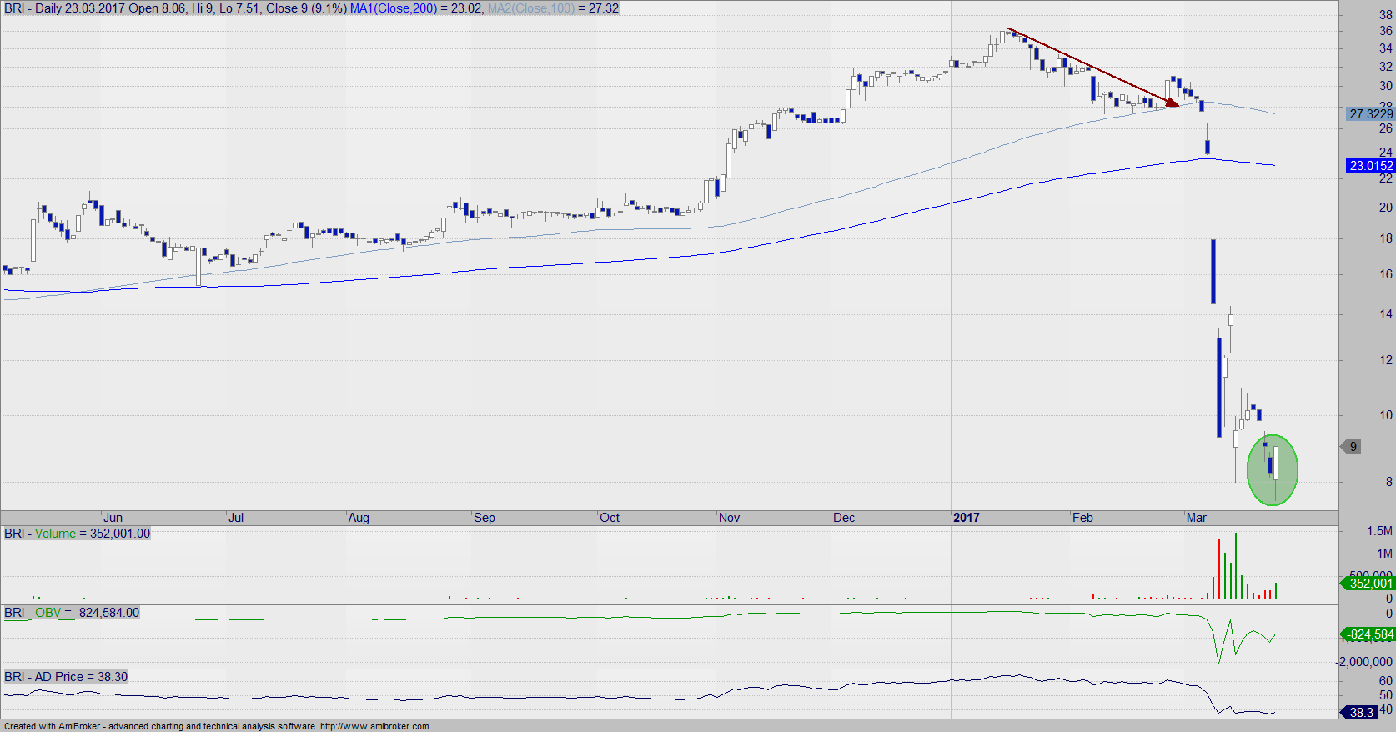The image size is (1396, 732).
Task: Click the 27.3229 moving average value tag
Action: (1370, 113)
